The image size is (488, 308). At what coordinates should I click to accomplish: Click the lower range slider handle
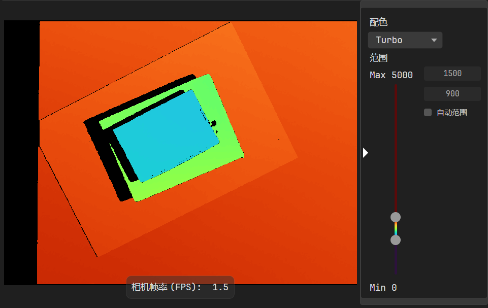coord(396,240)
